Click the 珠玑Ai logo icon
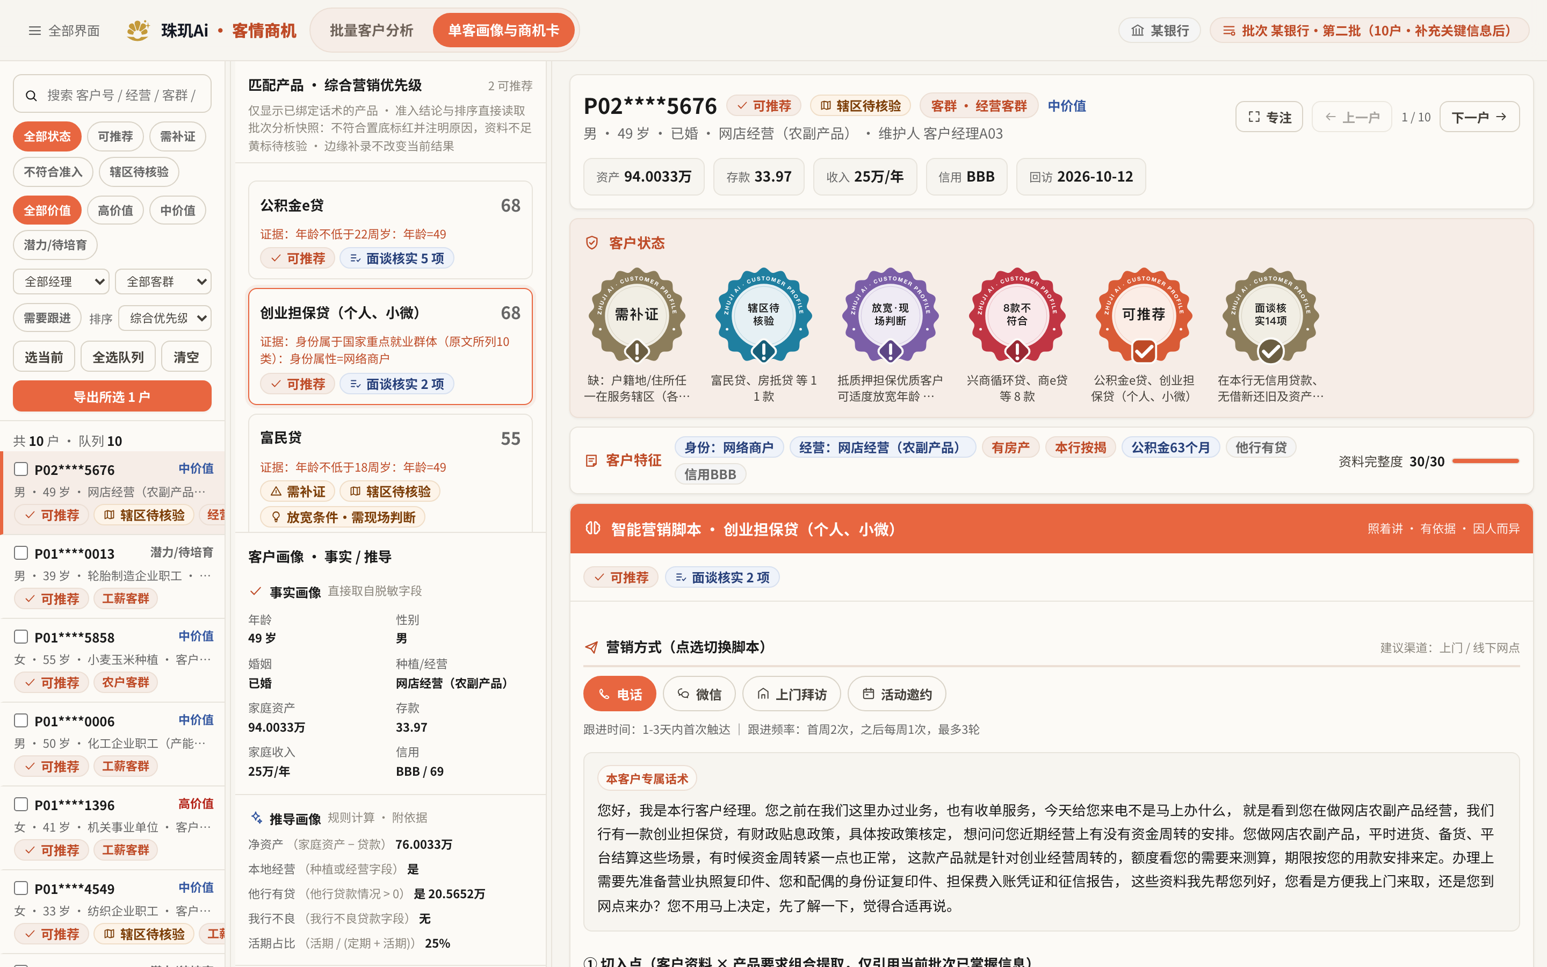The height and width of the screenshot is (967, 1547). [x=138, y=30]
